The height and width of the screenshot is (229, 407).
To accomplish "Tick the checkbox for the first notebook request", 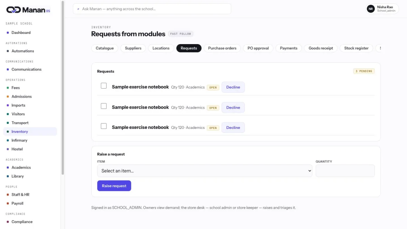I will [x=104, y=86].
